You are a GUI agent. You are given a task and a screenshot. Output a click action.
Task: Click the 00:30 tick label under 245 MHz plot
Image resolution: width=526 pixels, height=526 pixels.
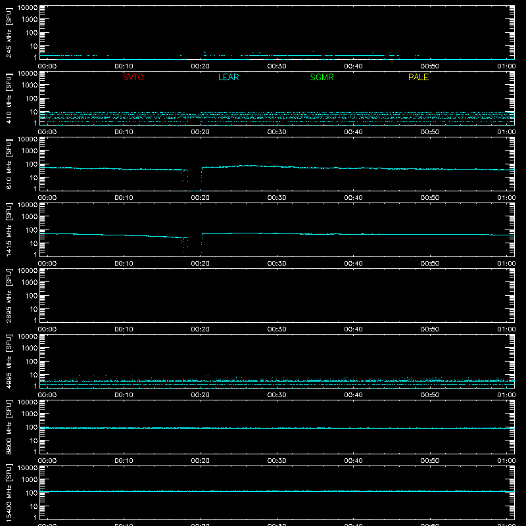[x=277, y=66]
